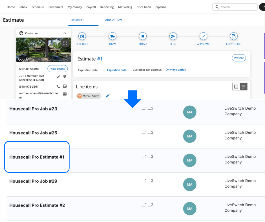
Task: Click MA avatar in Job #29 row
Action: point(190,185)
